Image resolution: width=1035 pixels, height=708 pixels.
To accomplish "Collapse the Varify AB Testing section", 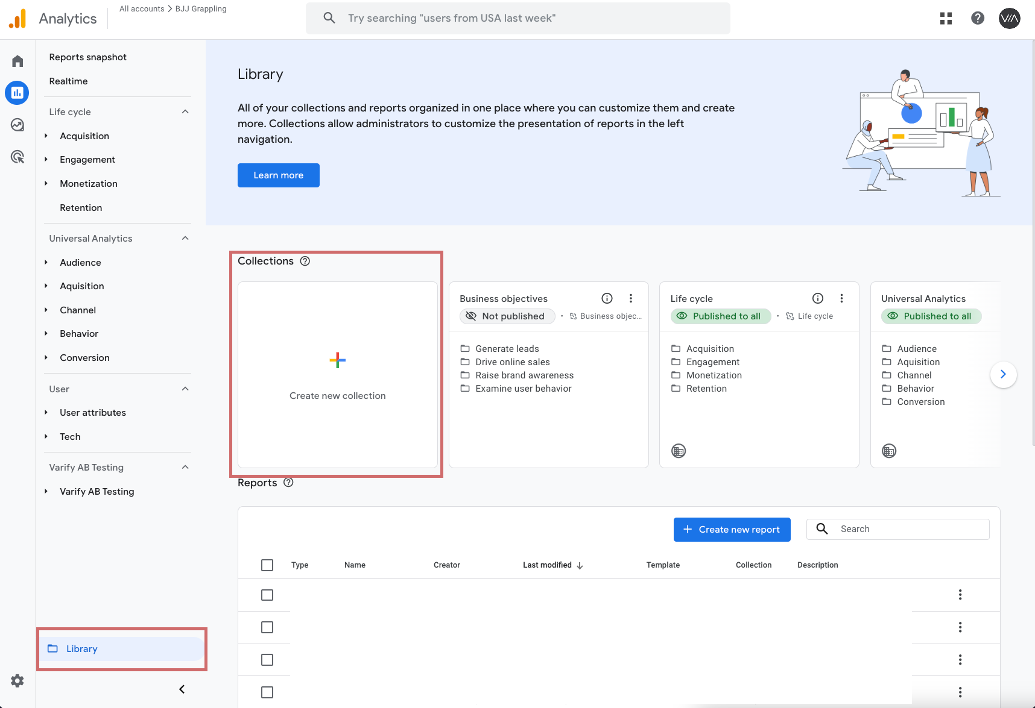I will click(x=185, y=467).
